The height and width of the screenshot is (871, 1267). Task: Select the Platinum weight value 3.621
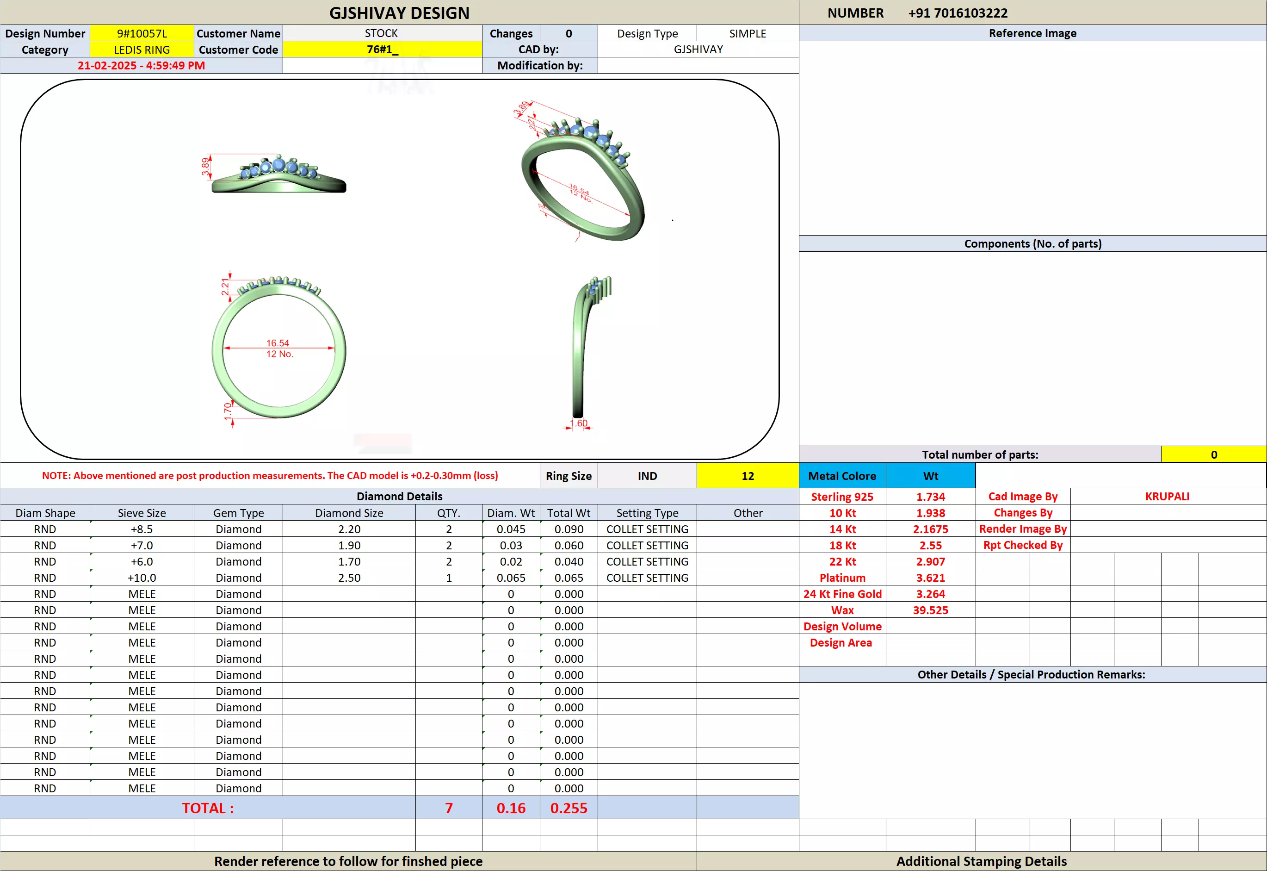coord(930,578)
